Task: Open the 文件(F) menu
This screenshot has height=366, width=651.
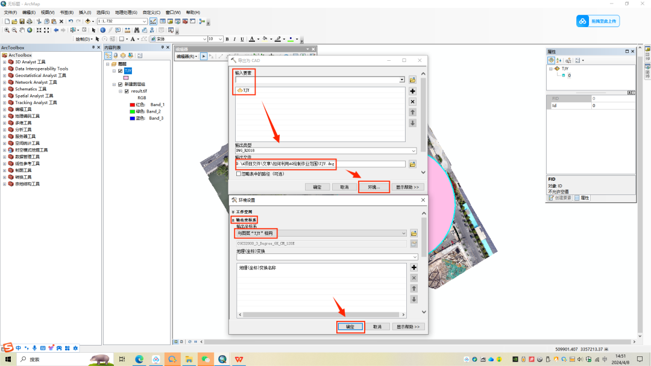Action: pyautogui.click(x=10, y=13)
